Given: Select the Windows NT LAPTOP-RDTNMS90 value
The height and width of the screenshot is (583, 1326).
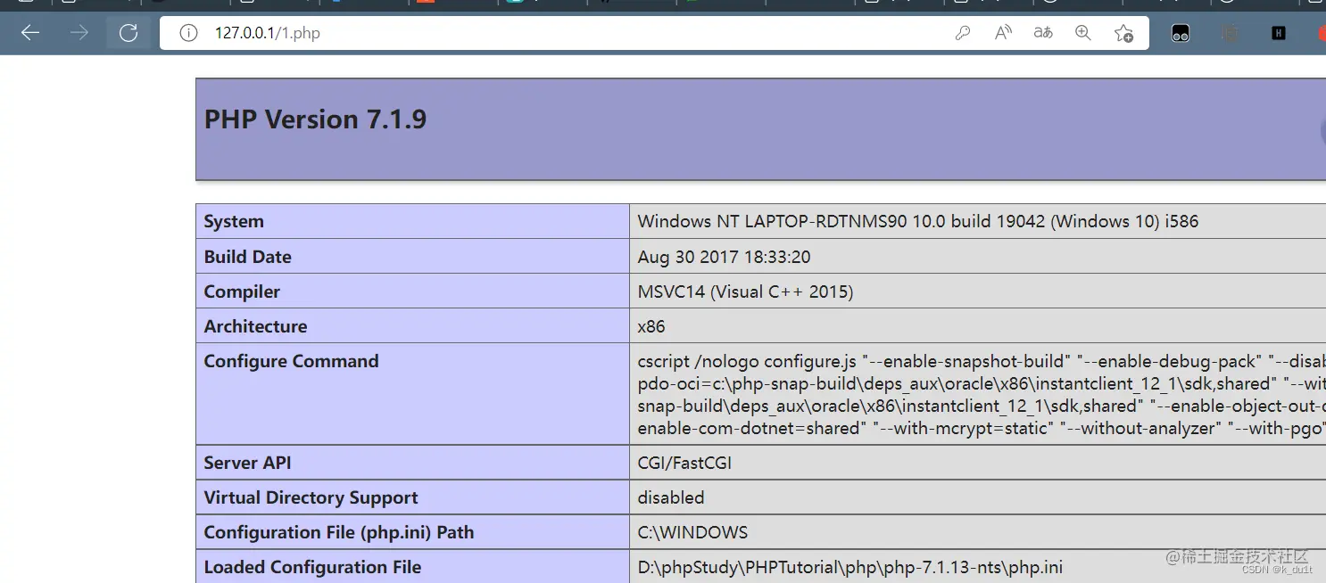Looking at the screenshot, I should coord(918,221).
